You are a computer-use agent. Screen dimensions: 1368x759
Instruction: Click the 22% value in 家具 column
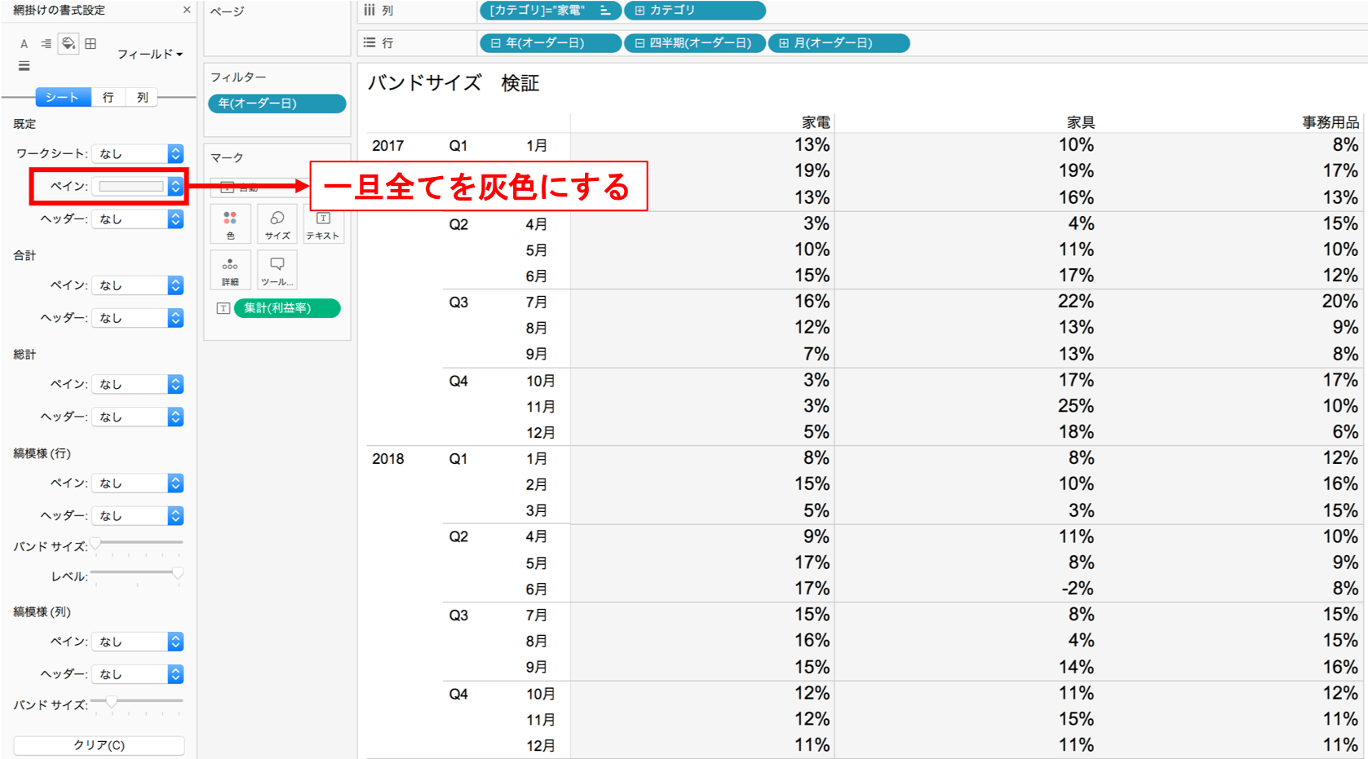point(1077,302)
